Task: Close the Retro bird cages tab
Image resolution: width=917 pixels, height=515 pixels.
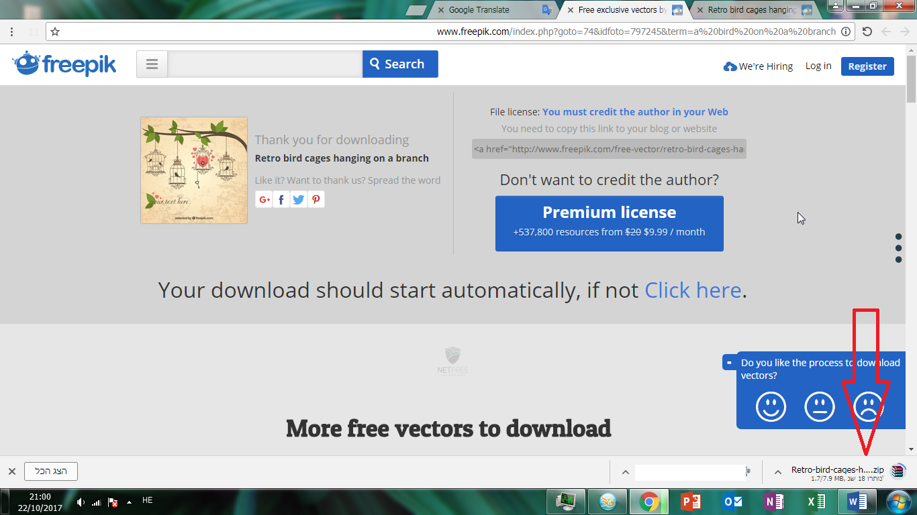Action: click(x=699, y=10)
